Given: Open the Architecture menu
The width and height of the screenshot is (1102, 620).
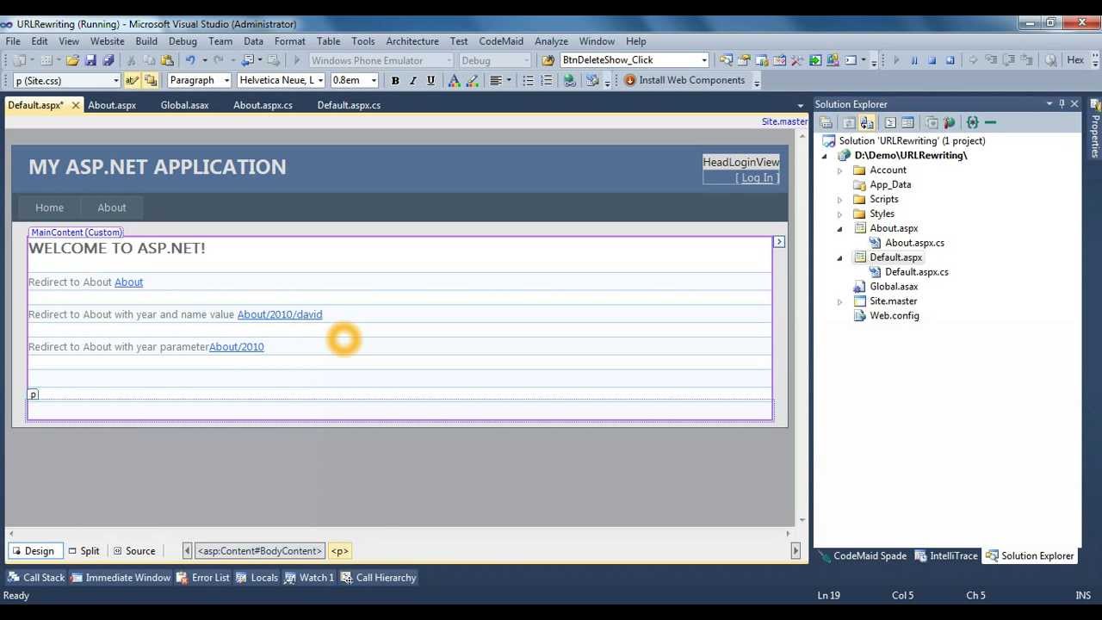Looking at the screenshot, I should [412, 41].
